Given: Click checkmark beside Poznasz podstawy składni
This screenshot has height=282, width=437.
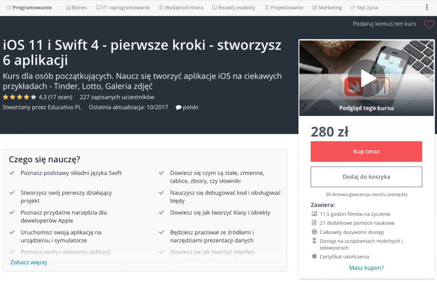Looking at the screenshot, I should 12,173.
